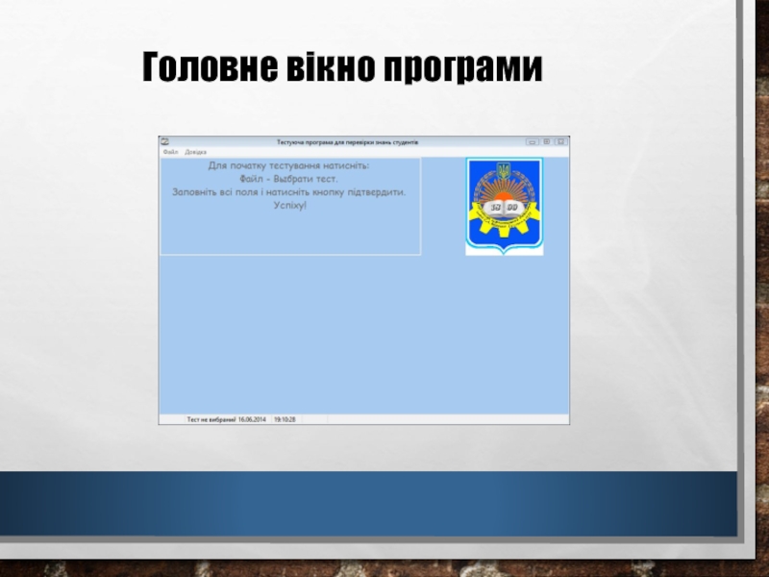Click the clock 19:10:28 in status bar
Screen dimensions: 769x577
click(x=285, y=420)
